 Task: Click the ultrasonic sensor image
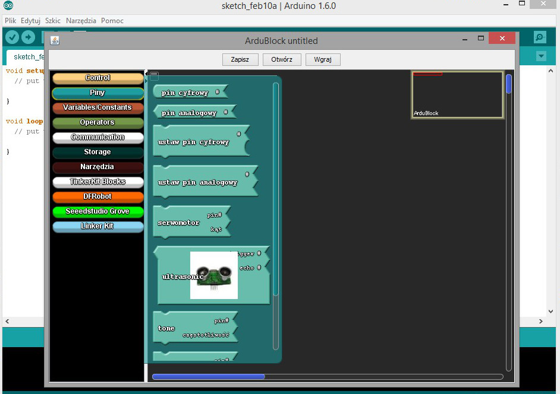click(214, 275)
